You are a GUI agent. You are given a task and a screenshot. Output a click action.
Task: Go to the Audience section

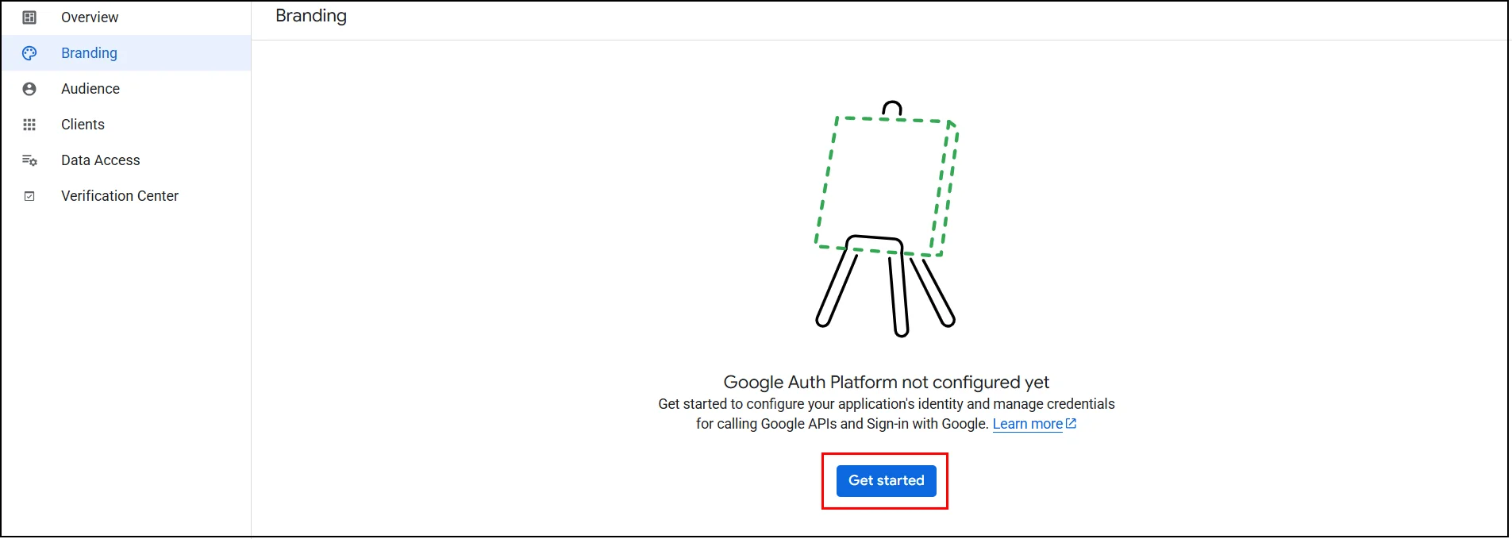point(126,89)
